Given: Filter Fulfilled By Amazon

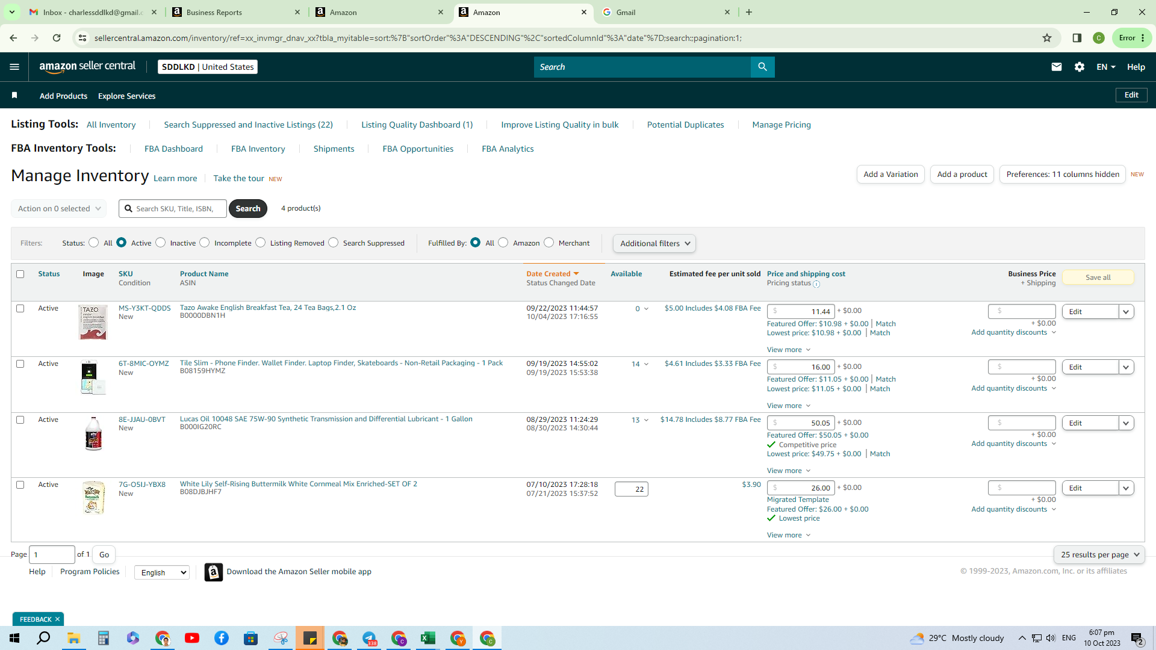Looking at the screenshot, I should tap(503, 243).
